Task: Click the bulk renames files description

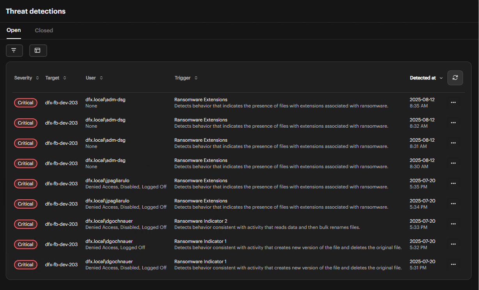Action: coord(267,227)
